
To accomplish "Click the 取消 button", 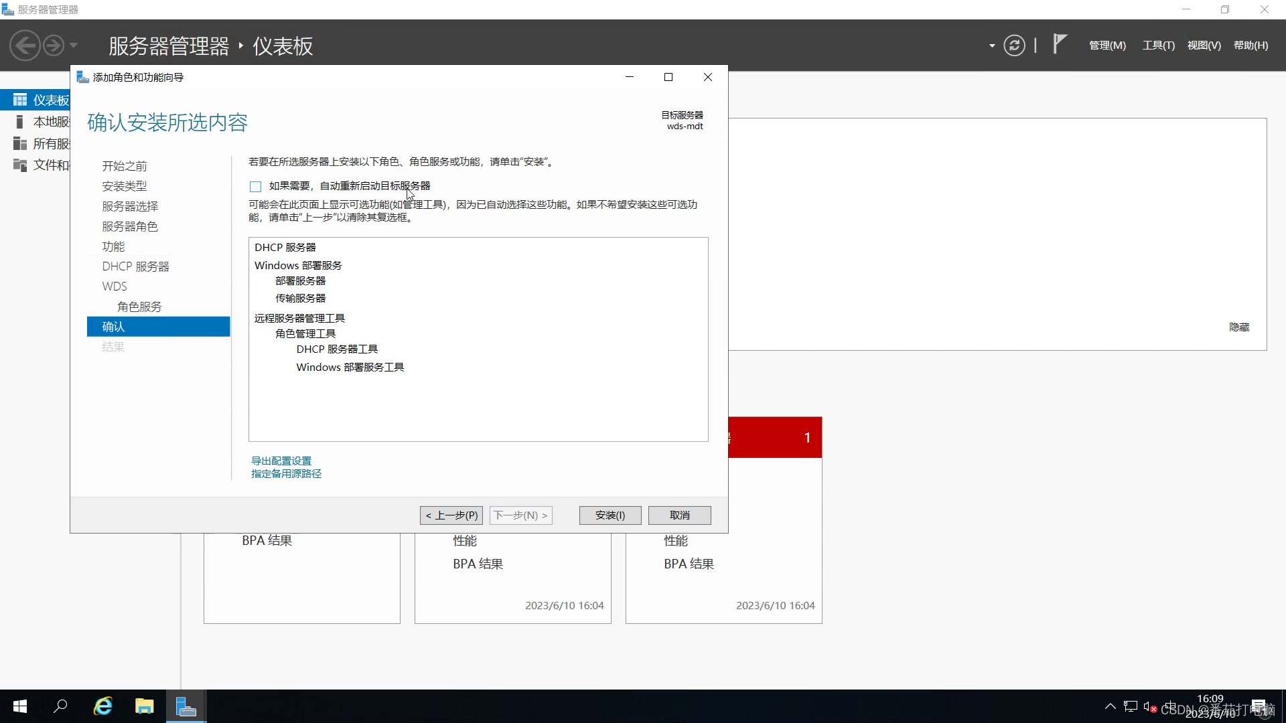I will (x=680, y=515).
